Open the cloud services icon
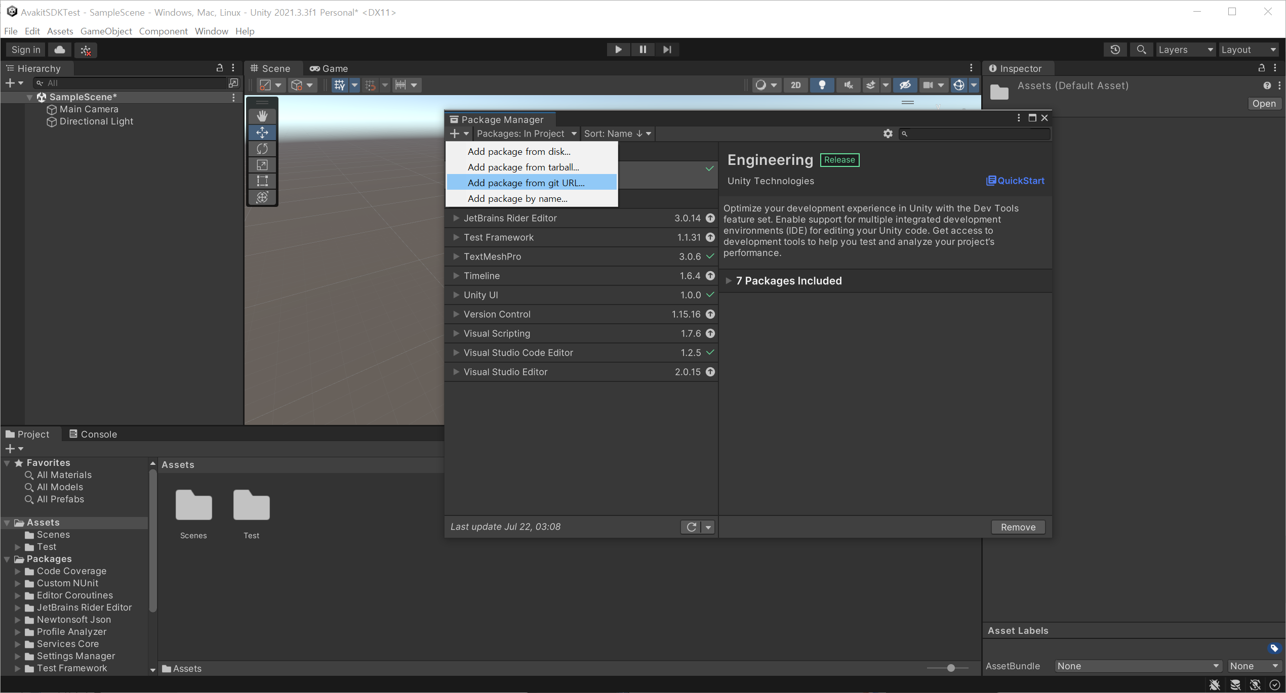This screenshot has height=693, width=1286. click(x=60, y=50)
